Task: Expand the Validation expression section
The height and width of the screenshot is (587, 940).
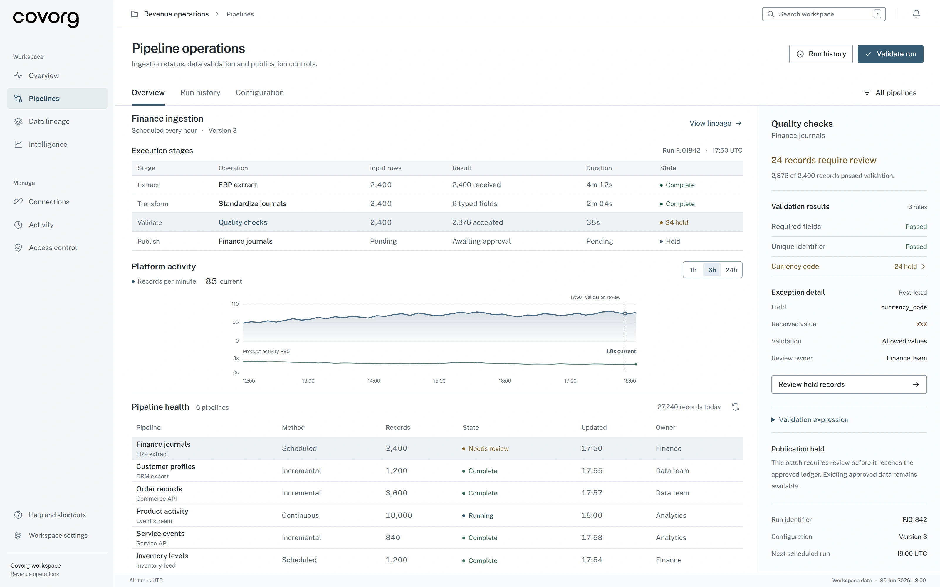Action: pyautogui.click(x=810, y=420)
